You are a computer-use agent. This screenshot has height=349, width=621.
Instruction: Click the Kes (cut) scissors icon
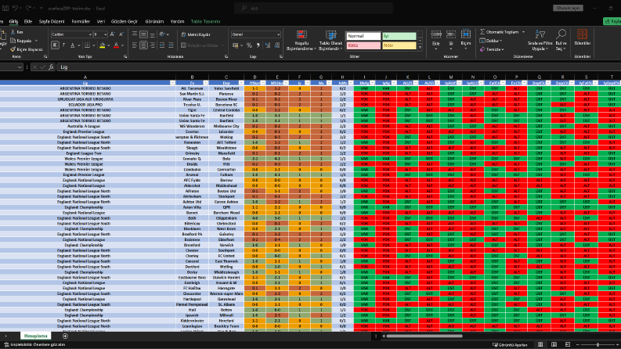(13, 32)
